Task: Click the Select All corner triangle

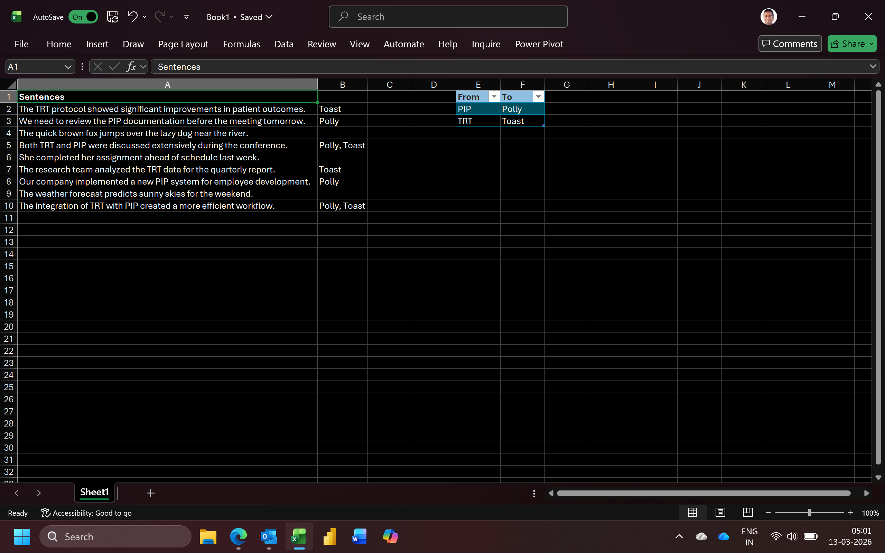Action: point(12,85)
